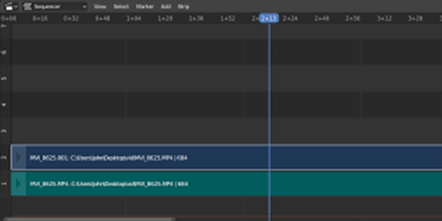Open the Marker menu
442x221 pixels.
145,7
